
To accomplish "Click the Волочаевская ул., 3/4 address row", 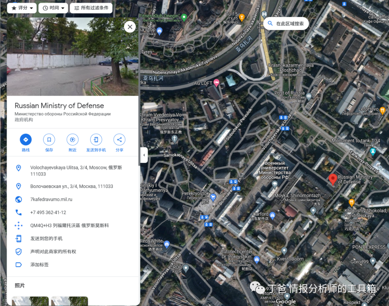I will pyautogui.click(x=72, y=186).
